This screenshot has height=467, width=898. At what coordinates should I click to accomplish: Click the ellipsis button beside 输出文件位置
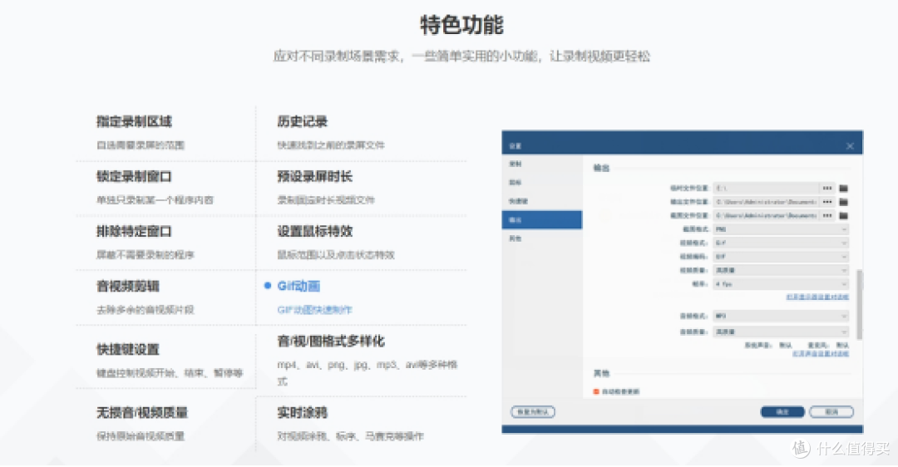coord(827,202)
